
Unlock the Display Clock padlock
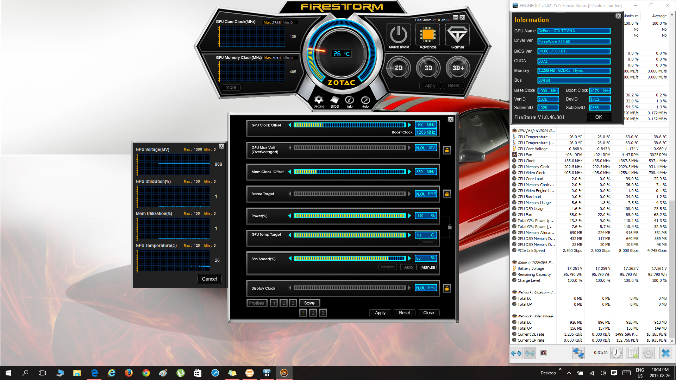[447, 289]
